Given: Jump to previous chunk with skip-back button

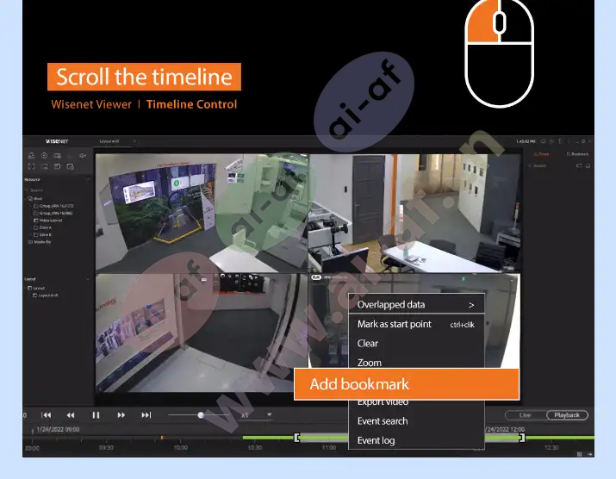Looking at the screenshot, I should (47, 415).
